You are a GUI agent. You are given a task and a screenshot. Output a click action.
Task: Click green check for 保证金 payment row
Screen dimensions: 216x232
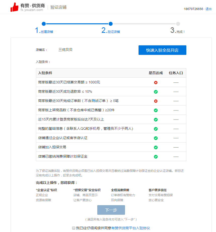click(x=156, y=157)
